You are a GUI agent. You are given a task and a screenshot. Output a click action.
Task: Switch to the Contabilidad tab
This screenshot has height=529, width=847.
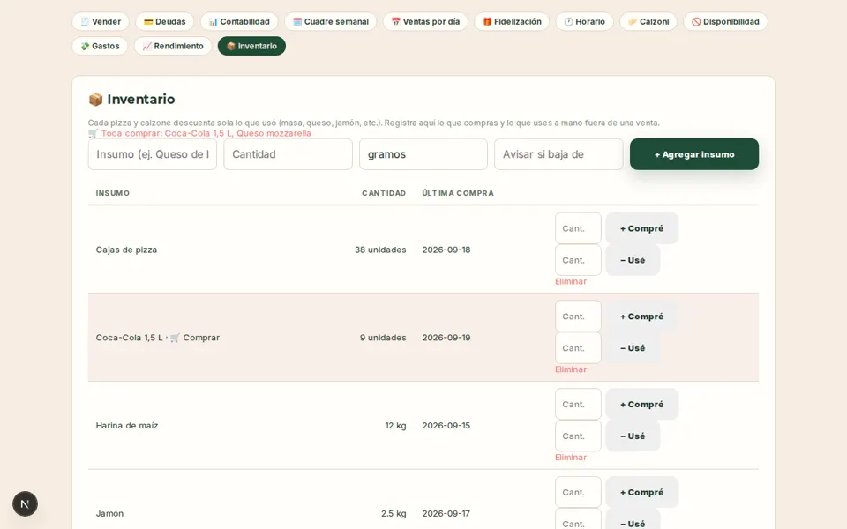coord(239,21)
